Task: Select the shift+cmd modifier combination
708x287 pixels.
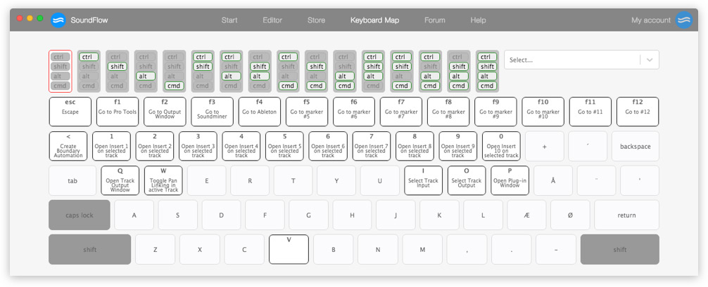Action: [316, 71]
